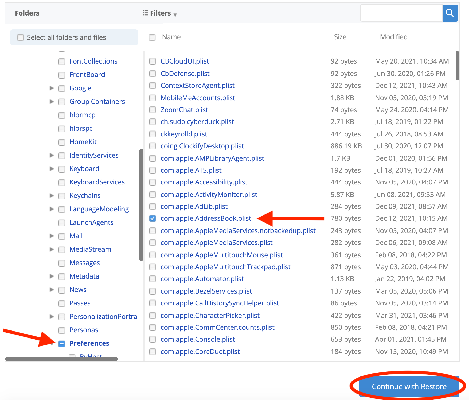This screenshot has height=400, width=469.
Task: Check the CBCloudUI.plist checkbox
Action: point(153,61)
